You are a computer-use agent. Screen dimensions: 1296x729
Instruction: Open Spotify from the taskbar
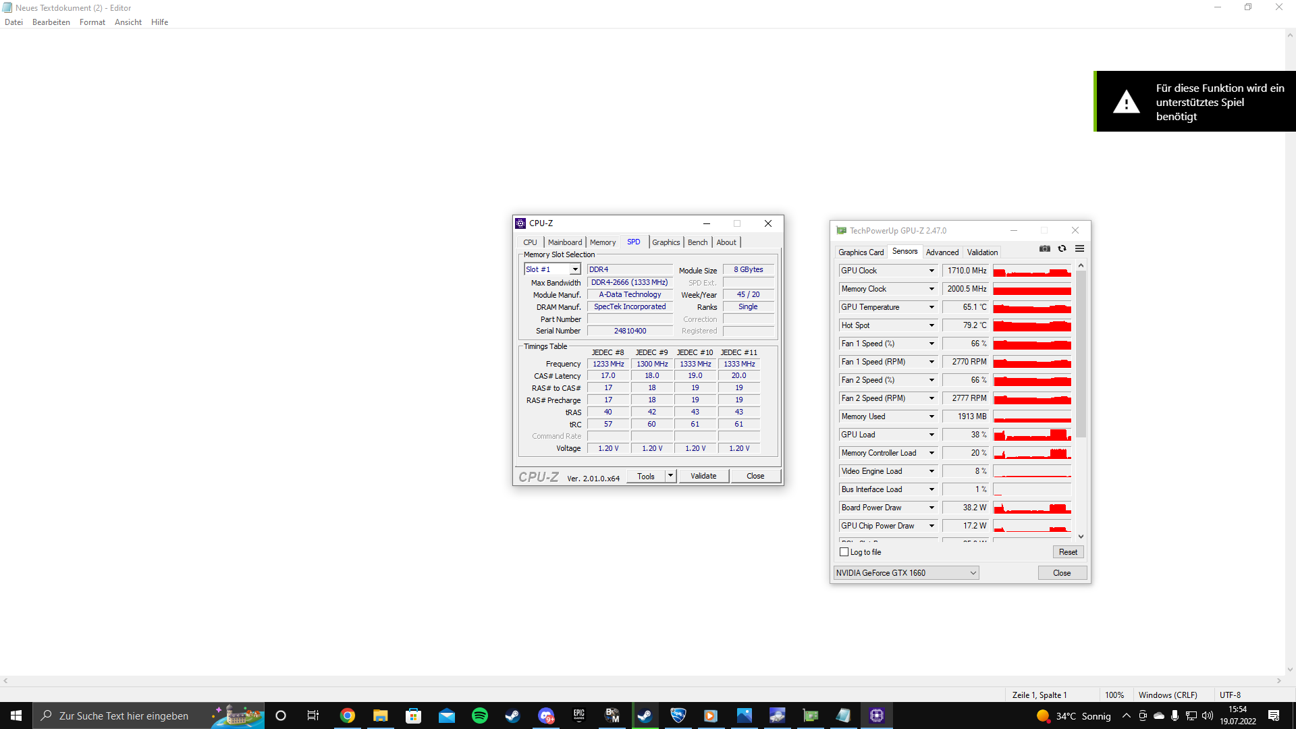[480, 715]
